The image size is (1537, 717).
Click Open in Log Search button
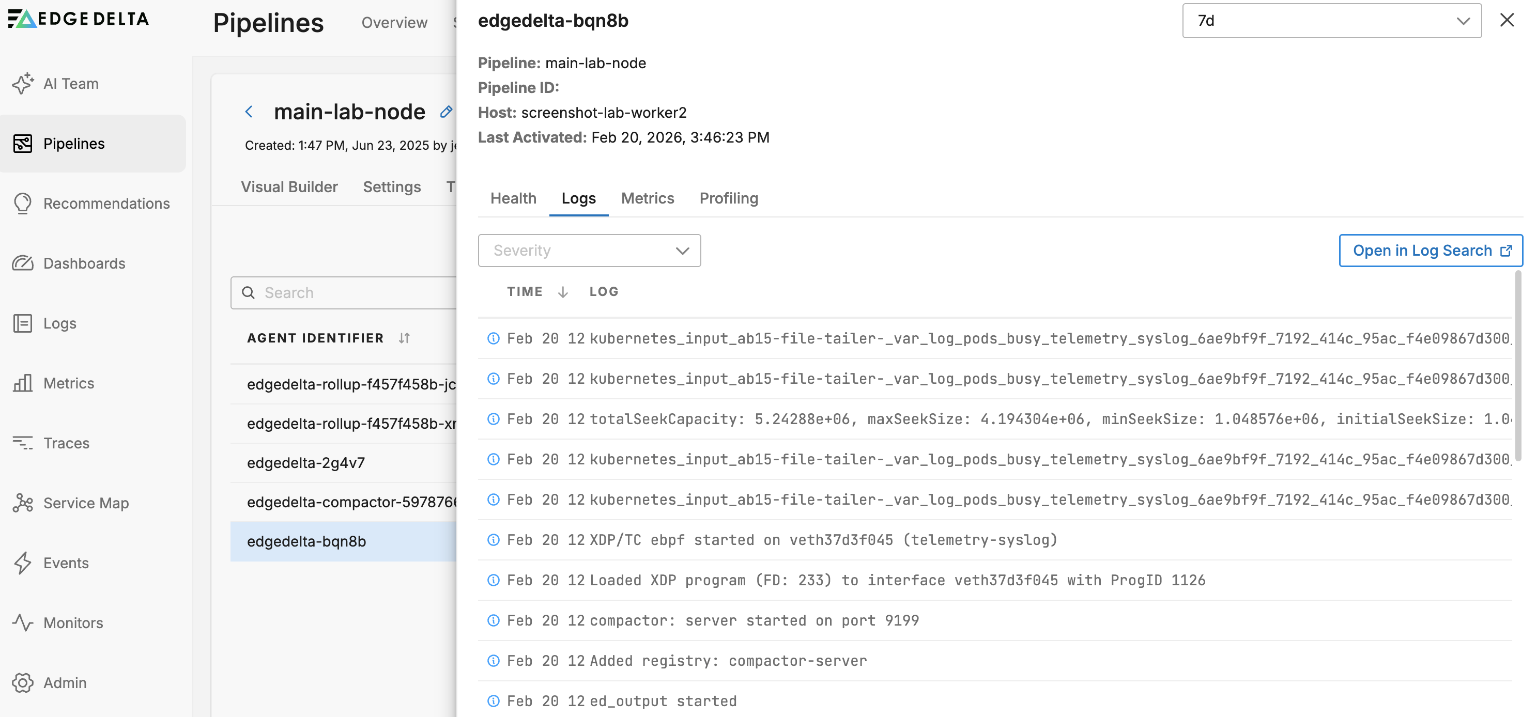[x=1430, y=251]
